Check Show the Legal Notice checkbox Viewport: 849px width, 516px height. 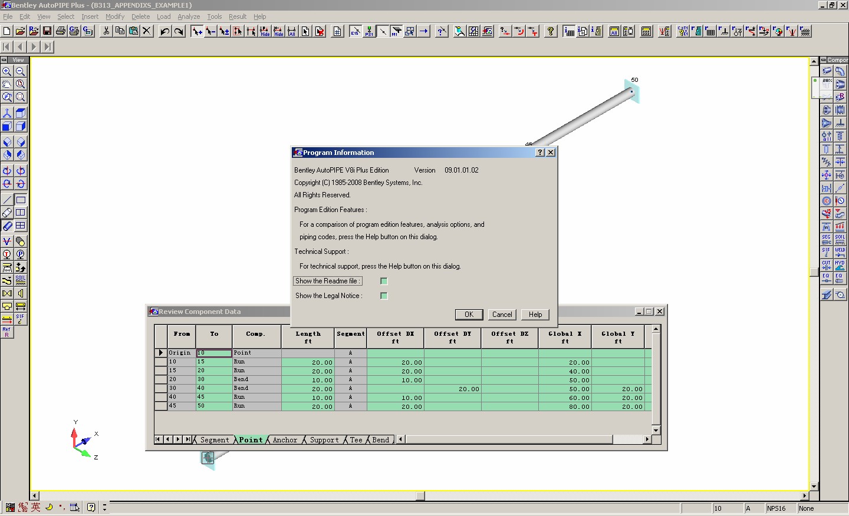[384, 296]
